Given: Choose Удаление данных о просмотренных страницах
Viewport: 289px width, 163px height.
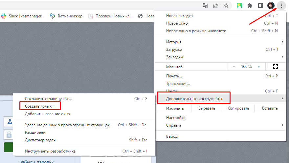Looking at the screenshot, I should (84, 125).
